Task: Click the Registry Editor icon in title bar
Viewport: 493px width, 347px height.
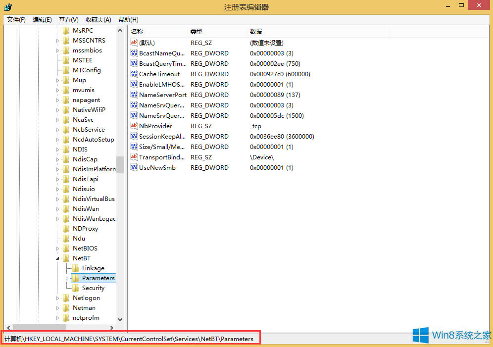Action: click(x=8, y=7)
